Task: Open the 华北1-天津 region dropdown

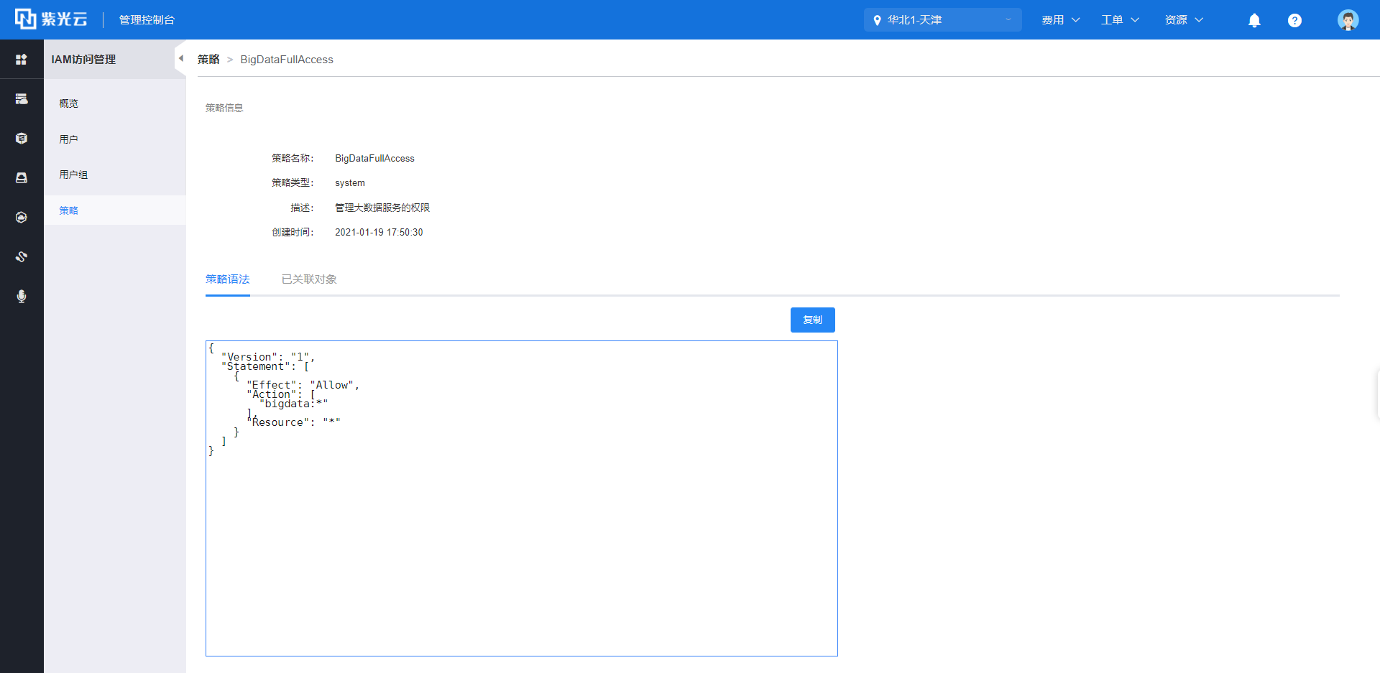Action: pos(942,20)
